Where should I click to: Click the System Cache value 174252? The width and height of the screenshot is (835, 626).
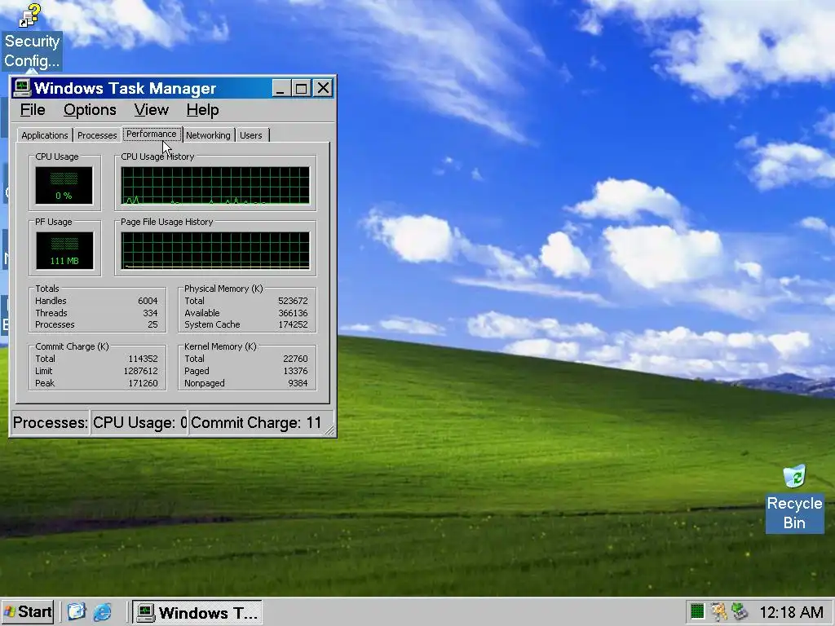click(293, 324)
